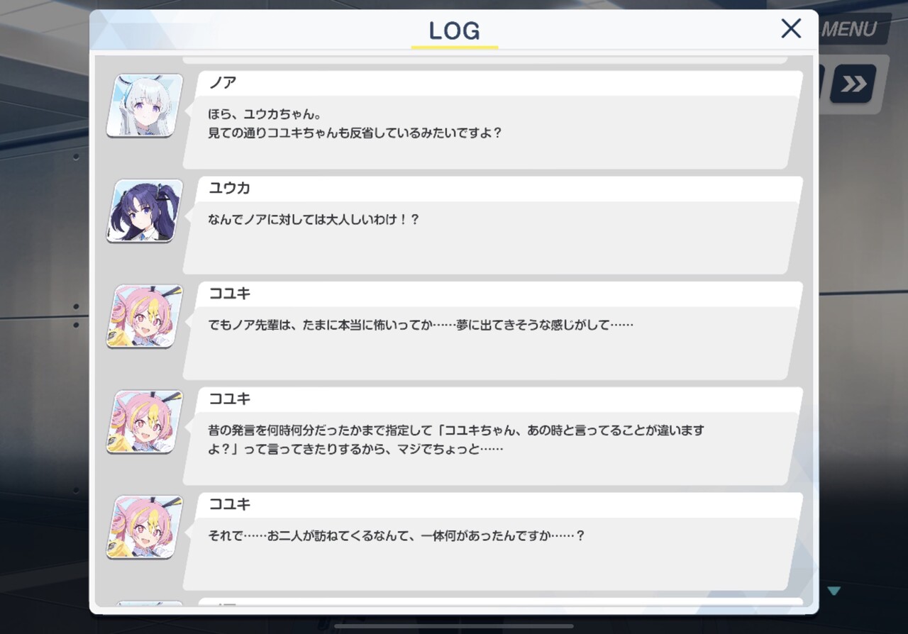Click Koyuki's avatar beside 昔の発言 message
This screenshot has width=908, height=634.
145,422
